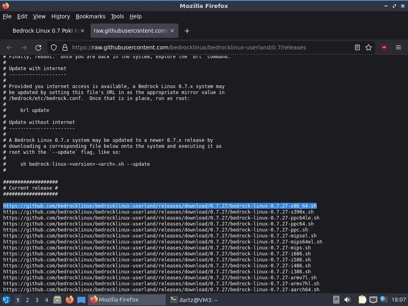This screenshot has width=408, height=306.
Task: Open tracking protection shield panel
Action: coord(54,48)
